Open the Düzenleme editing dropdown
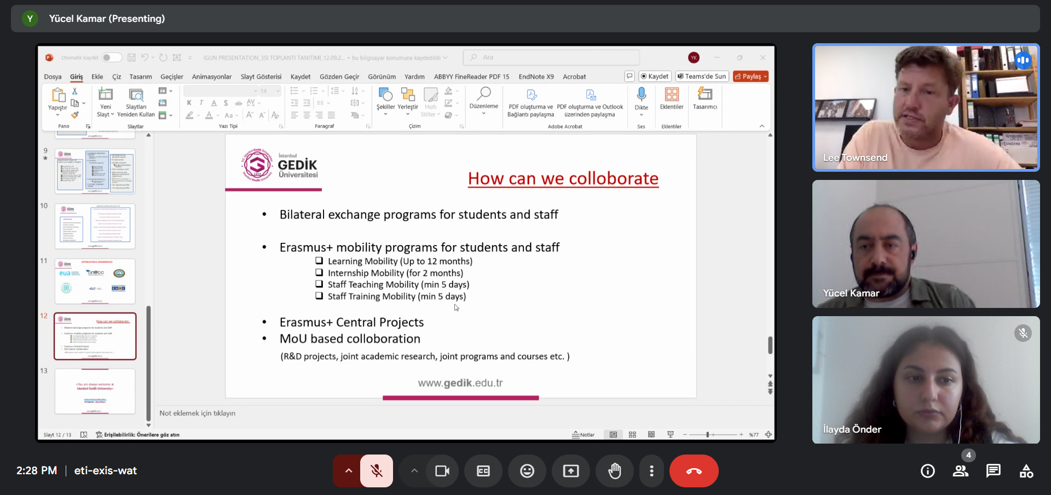Image resolution: width=1051 pixels, height=495 pixels. click(484, 101)
